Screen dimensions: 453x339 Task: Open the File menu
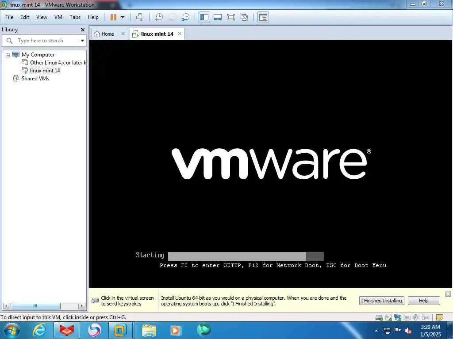point(9,17)
